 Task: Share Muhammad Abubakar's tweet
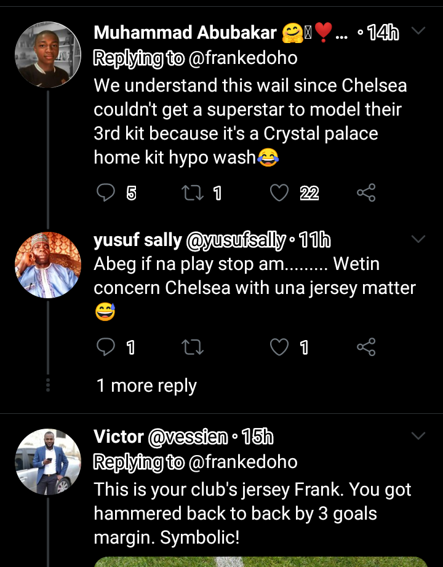(366, 192)
